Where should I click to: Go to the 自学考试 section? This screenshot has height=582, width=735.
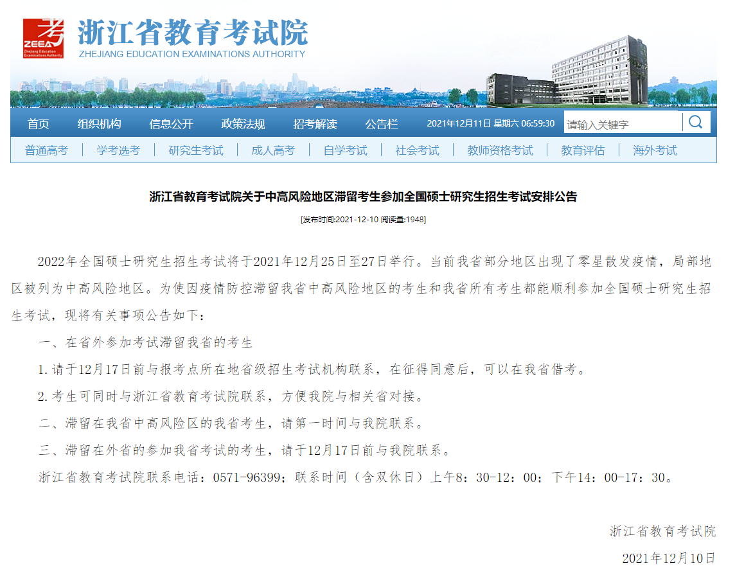coord(346,150)
